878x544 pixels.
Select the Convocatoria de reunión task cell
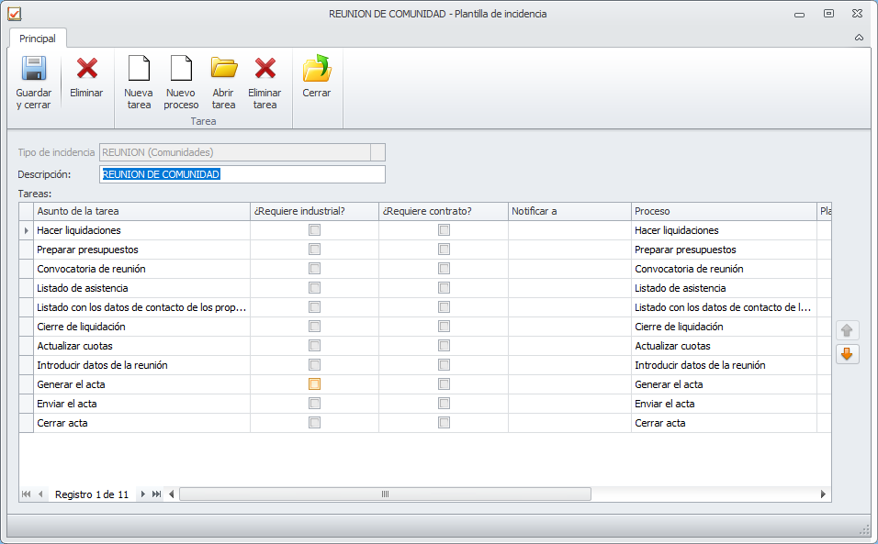click(x=141, y=269)
